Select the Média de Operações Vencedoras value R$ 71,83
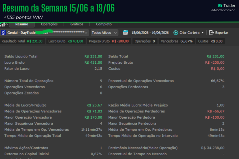239x159 pixels. [94, 111]
